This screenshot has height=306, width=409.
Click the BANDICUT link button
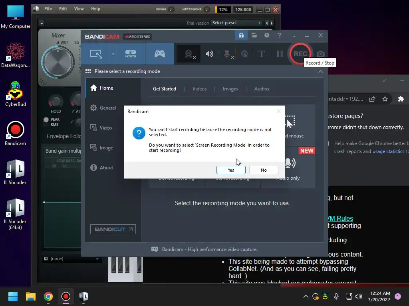point(113,229)
